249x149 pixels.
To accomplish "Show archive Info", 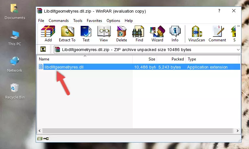I will (x=175, y=34).
